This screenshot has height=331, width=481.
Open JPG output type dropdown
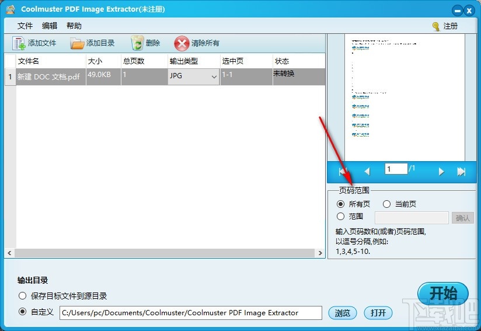(x=194, y=76)
